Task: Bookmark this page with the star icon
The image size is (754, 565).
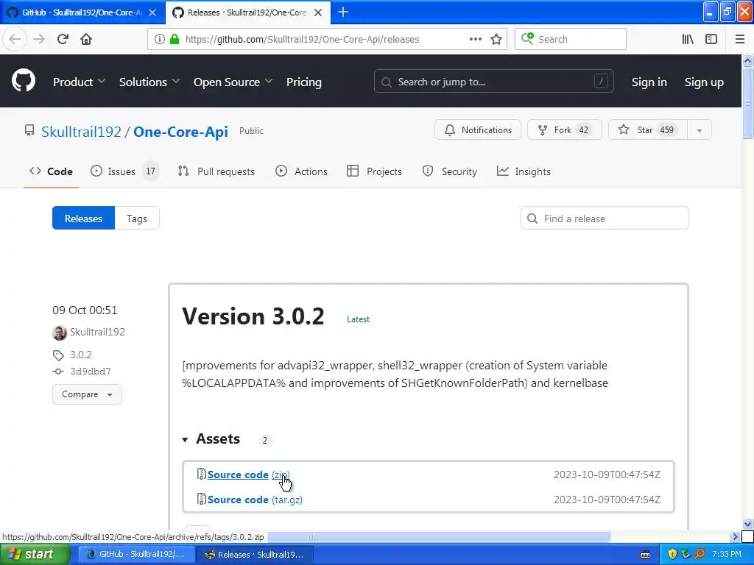Action: [x=496, y=40]
